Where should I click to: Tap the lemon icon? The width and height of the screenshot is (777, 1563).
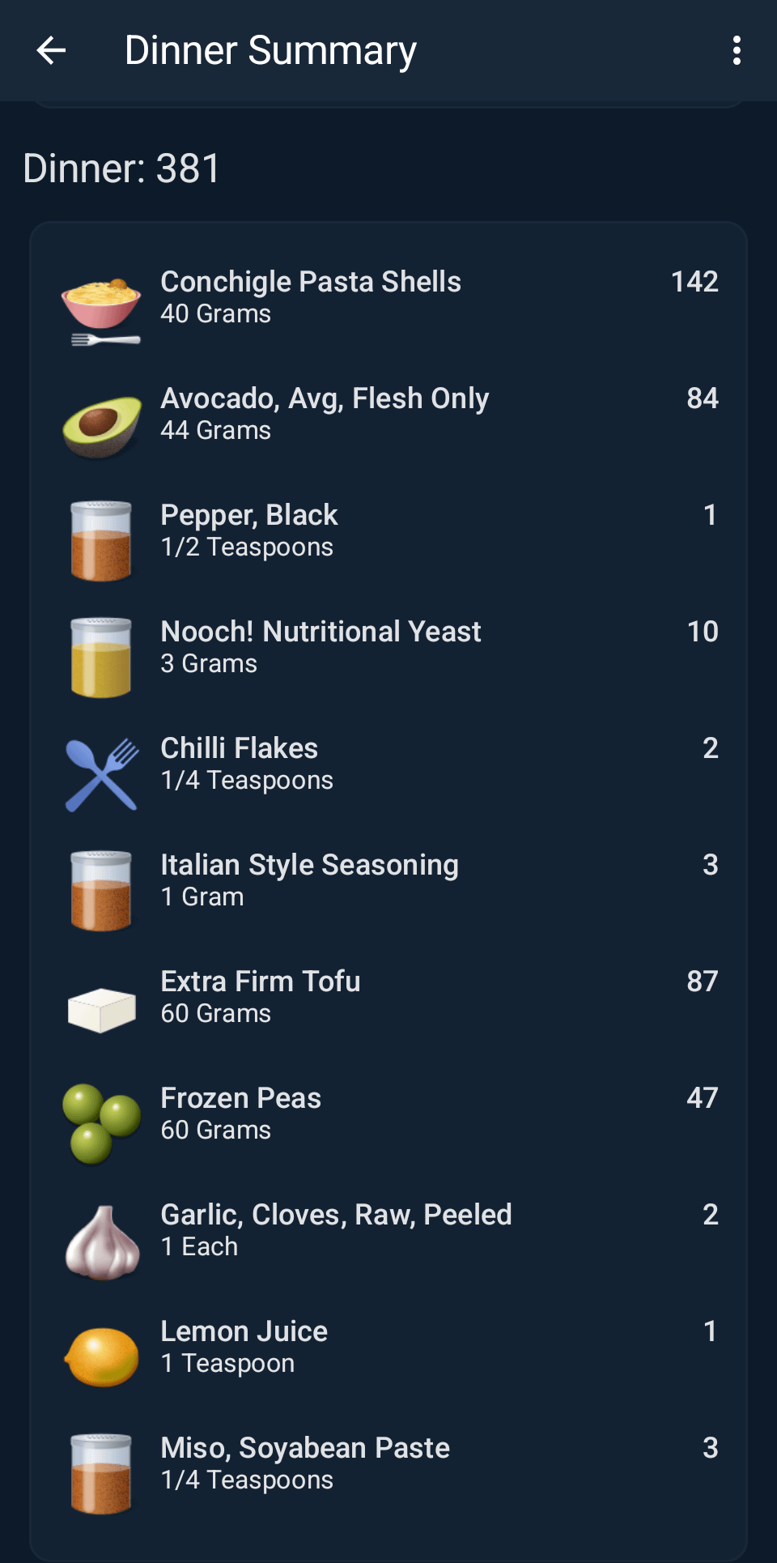coord(101,1357)
